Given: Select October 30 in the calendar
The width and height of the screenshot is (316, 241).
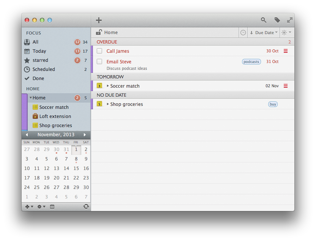Looking at the screenshot, I should click(x=57, y=150).
